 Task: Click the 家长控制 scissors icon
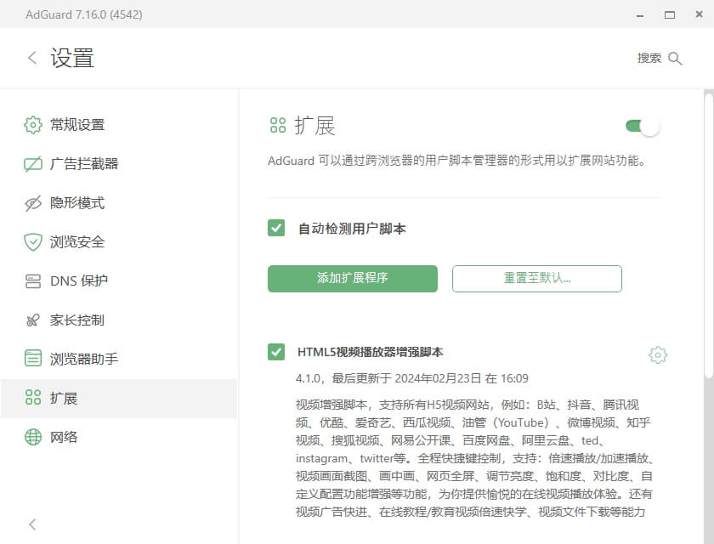point(33,320)
